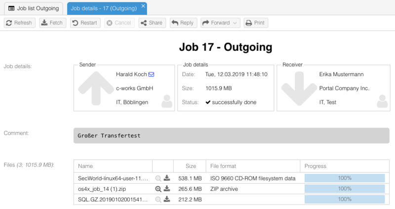Click the Großer Transfertest comment field
Viewport: 395px width, 209px height.
[x=231, y=135]
